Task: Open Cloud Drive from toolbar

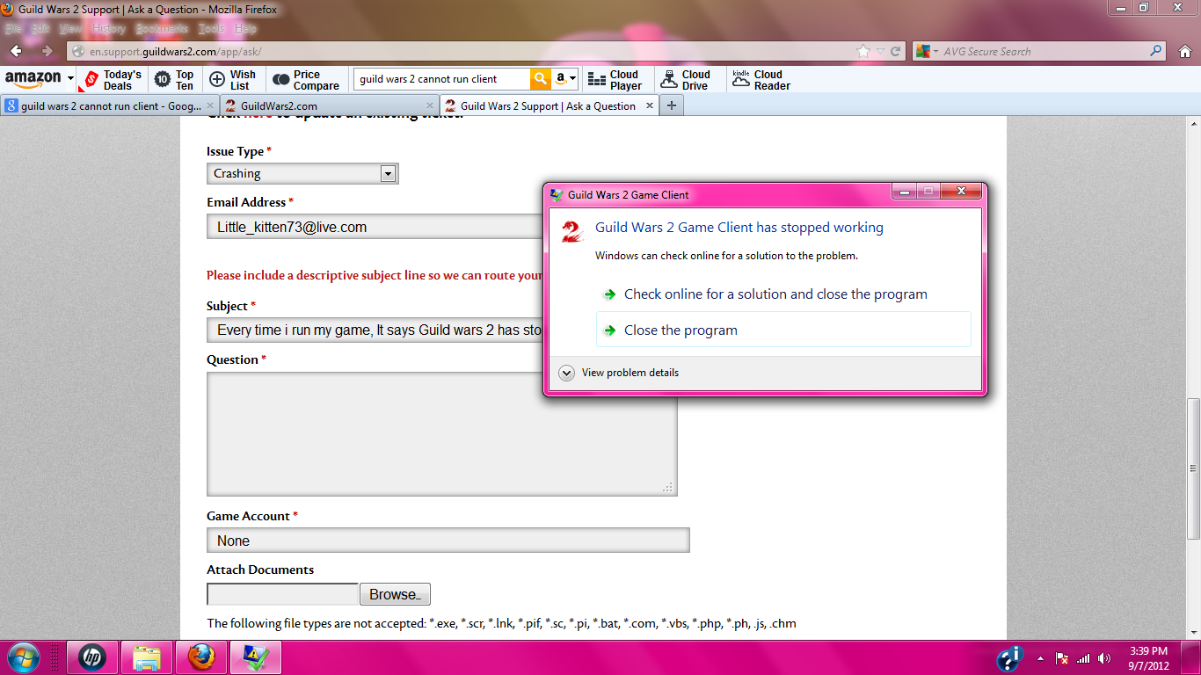Action: (687, 80)
